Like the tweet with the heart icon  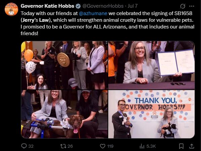click(103, 146)
